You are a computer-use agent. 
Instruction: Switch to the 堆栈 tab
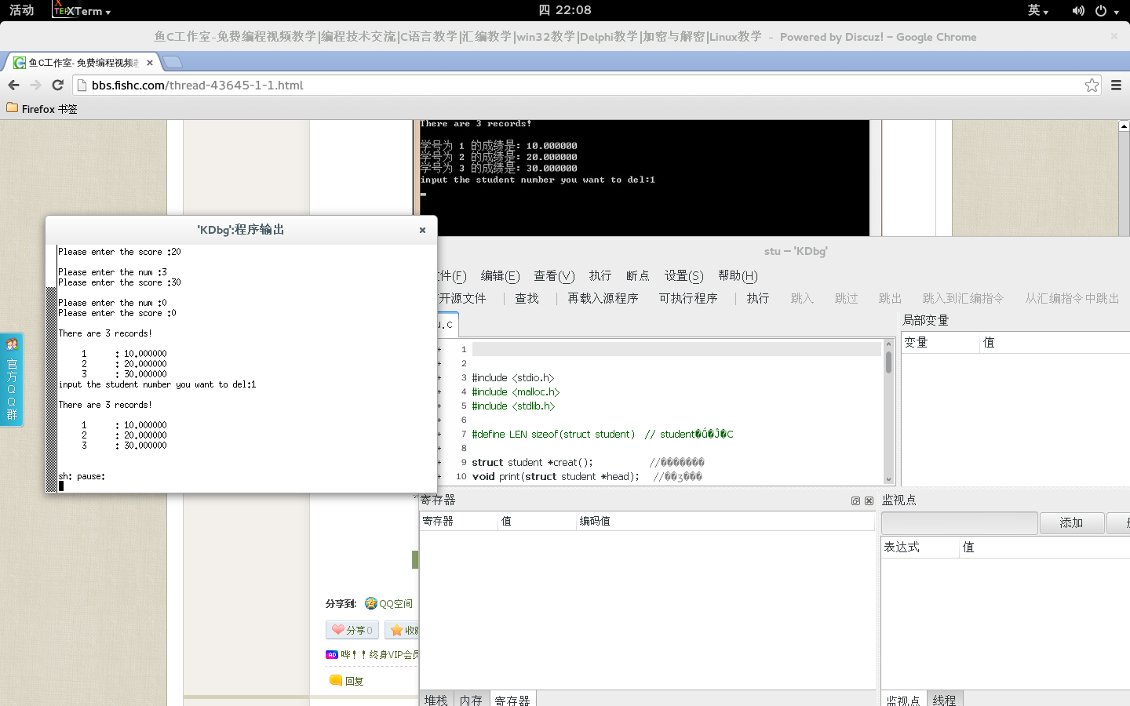click(436, 700)
